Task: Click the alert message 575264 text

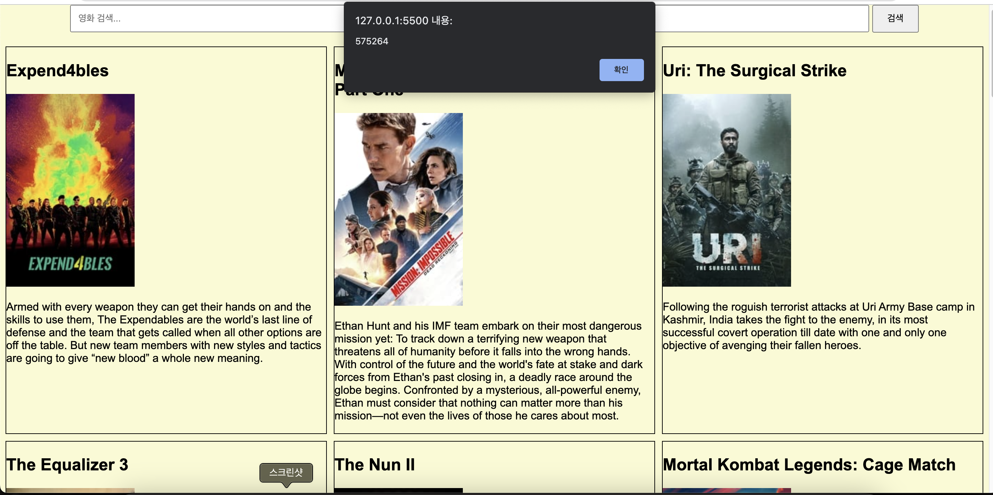Action: (372, 41)
